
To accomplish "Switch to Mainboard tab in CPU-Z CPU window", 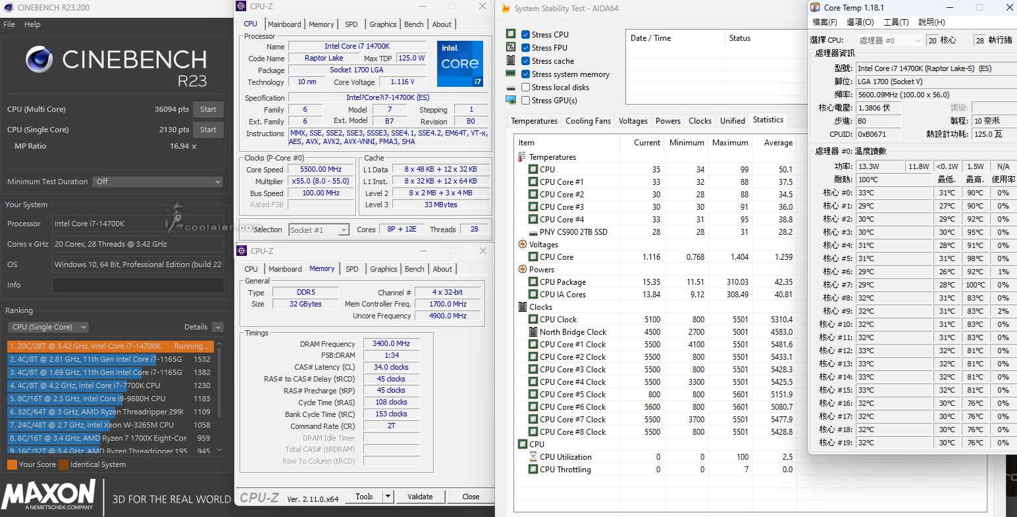I will point(284,24).
